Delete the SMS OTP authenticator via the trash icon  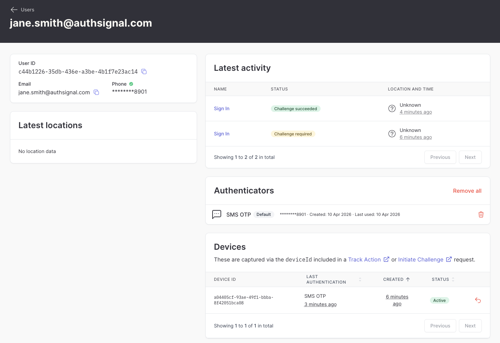pos(481,215)
